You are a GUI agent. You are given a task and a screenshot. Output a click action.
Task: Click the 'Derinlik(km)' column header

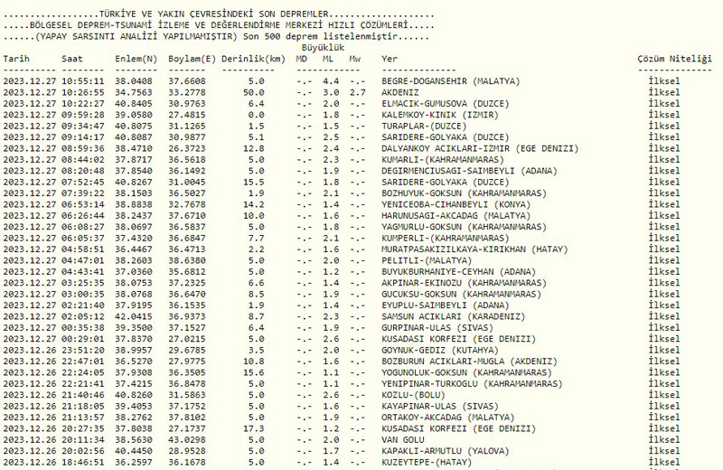pyautogui.click(x=257, y=59)
